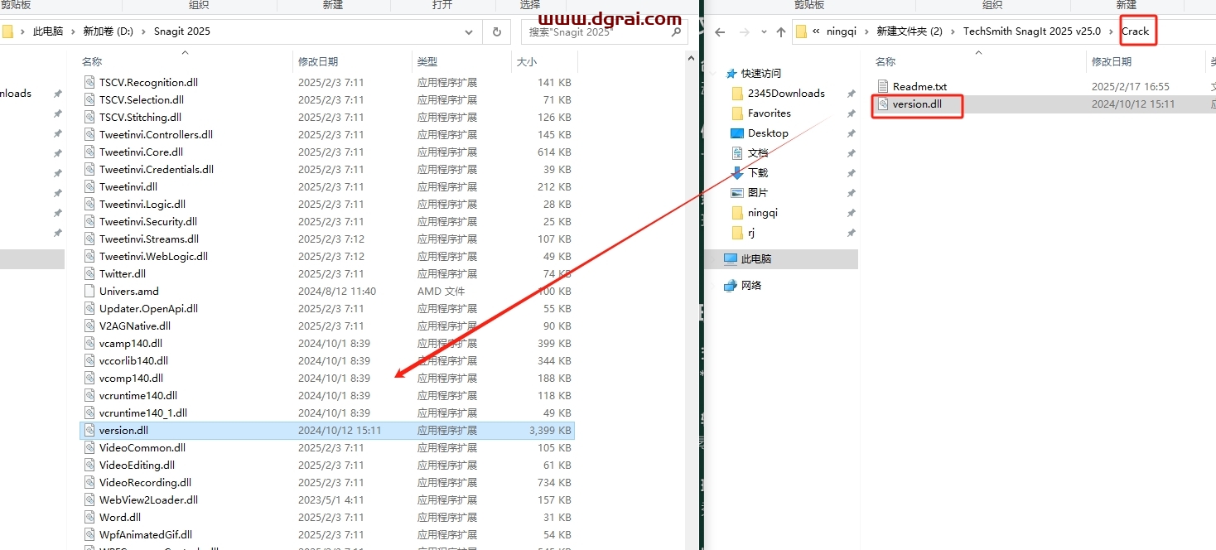The height and width of the screenshot is (550, 1216).
Task: Open address history dropdown in Snagit 2025 window
Action: [x=469, y=31]
